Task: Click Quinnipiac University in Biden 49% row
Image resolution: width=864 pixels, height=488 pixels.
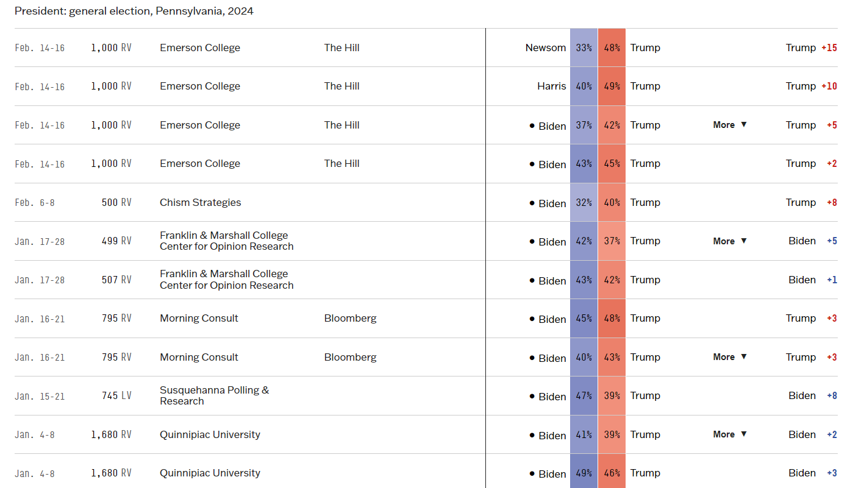Action: [x=210, y=473]
